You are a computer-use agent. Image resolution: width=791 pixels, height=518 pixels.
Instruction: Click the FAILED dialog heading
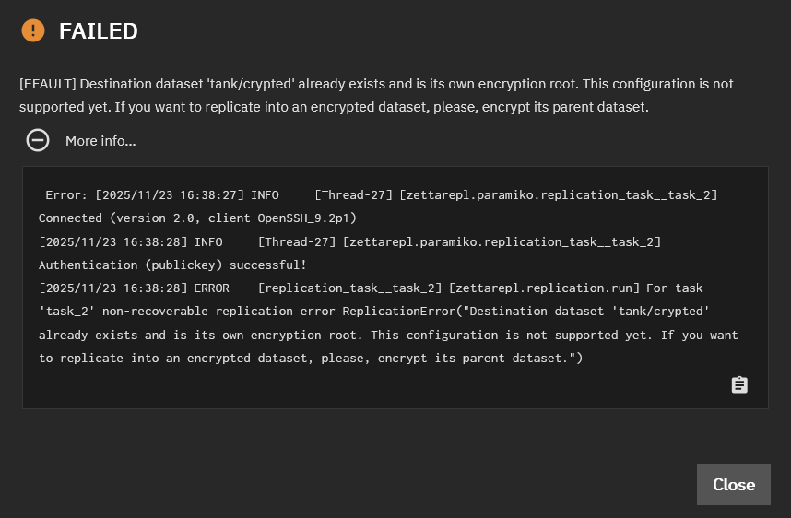[99, 30]
